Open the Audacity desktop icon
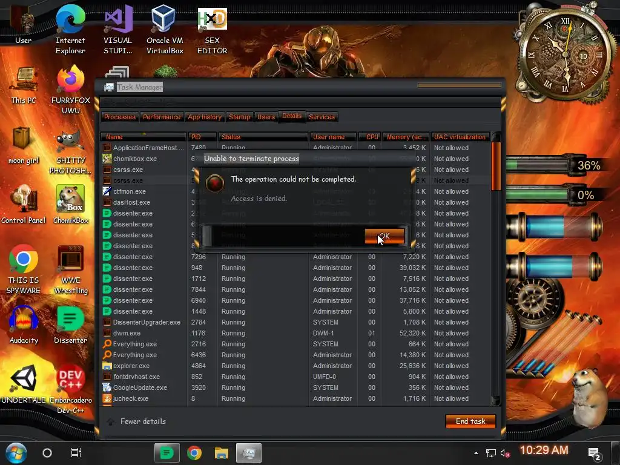This screenshot has width=620, height=465. tap(24, 325)
